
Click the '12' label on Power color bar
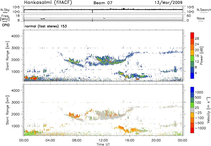tap(197, 62)
